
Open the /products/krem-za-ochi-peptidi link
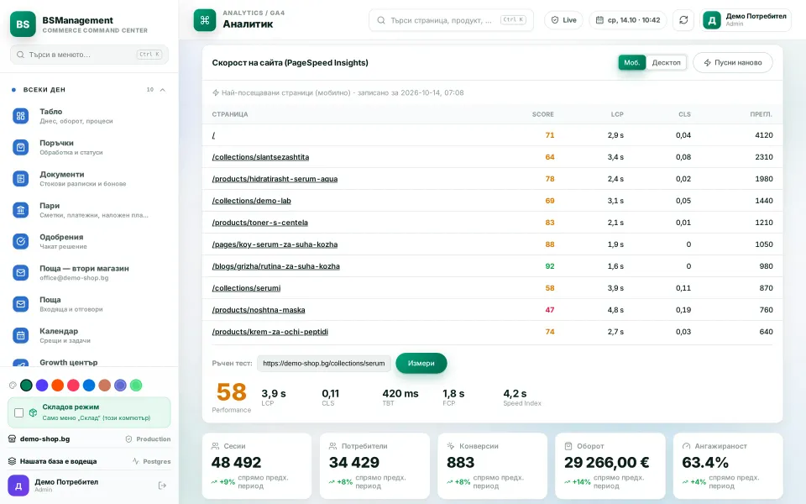[x=270, y=332]
